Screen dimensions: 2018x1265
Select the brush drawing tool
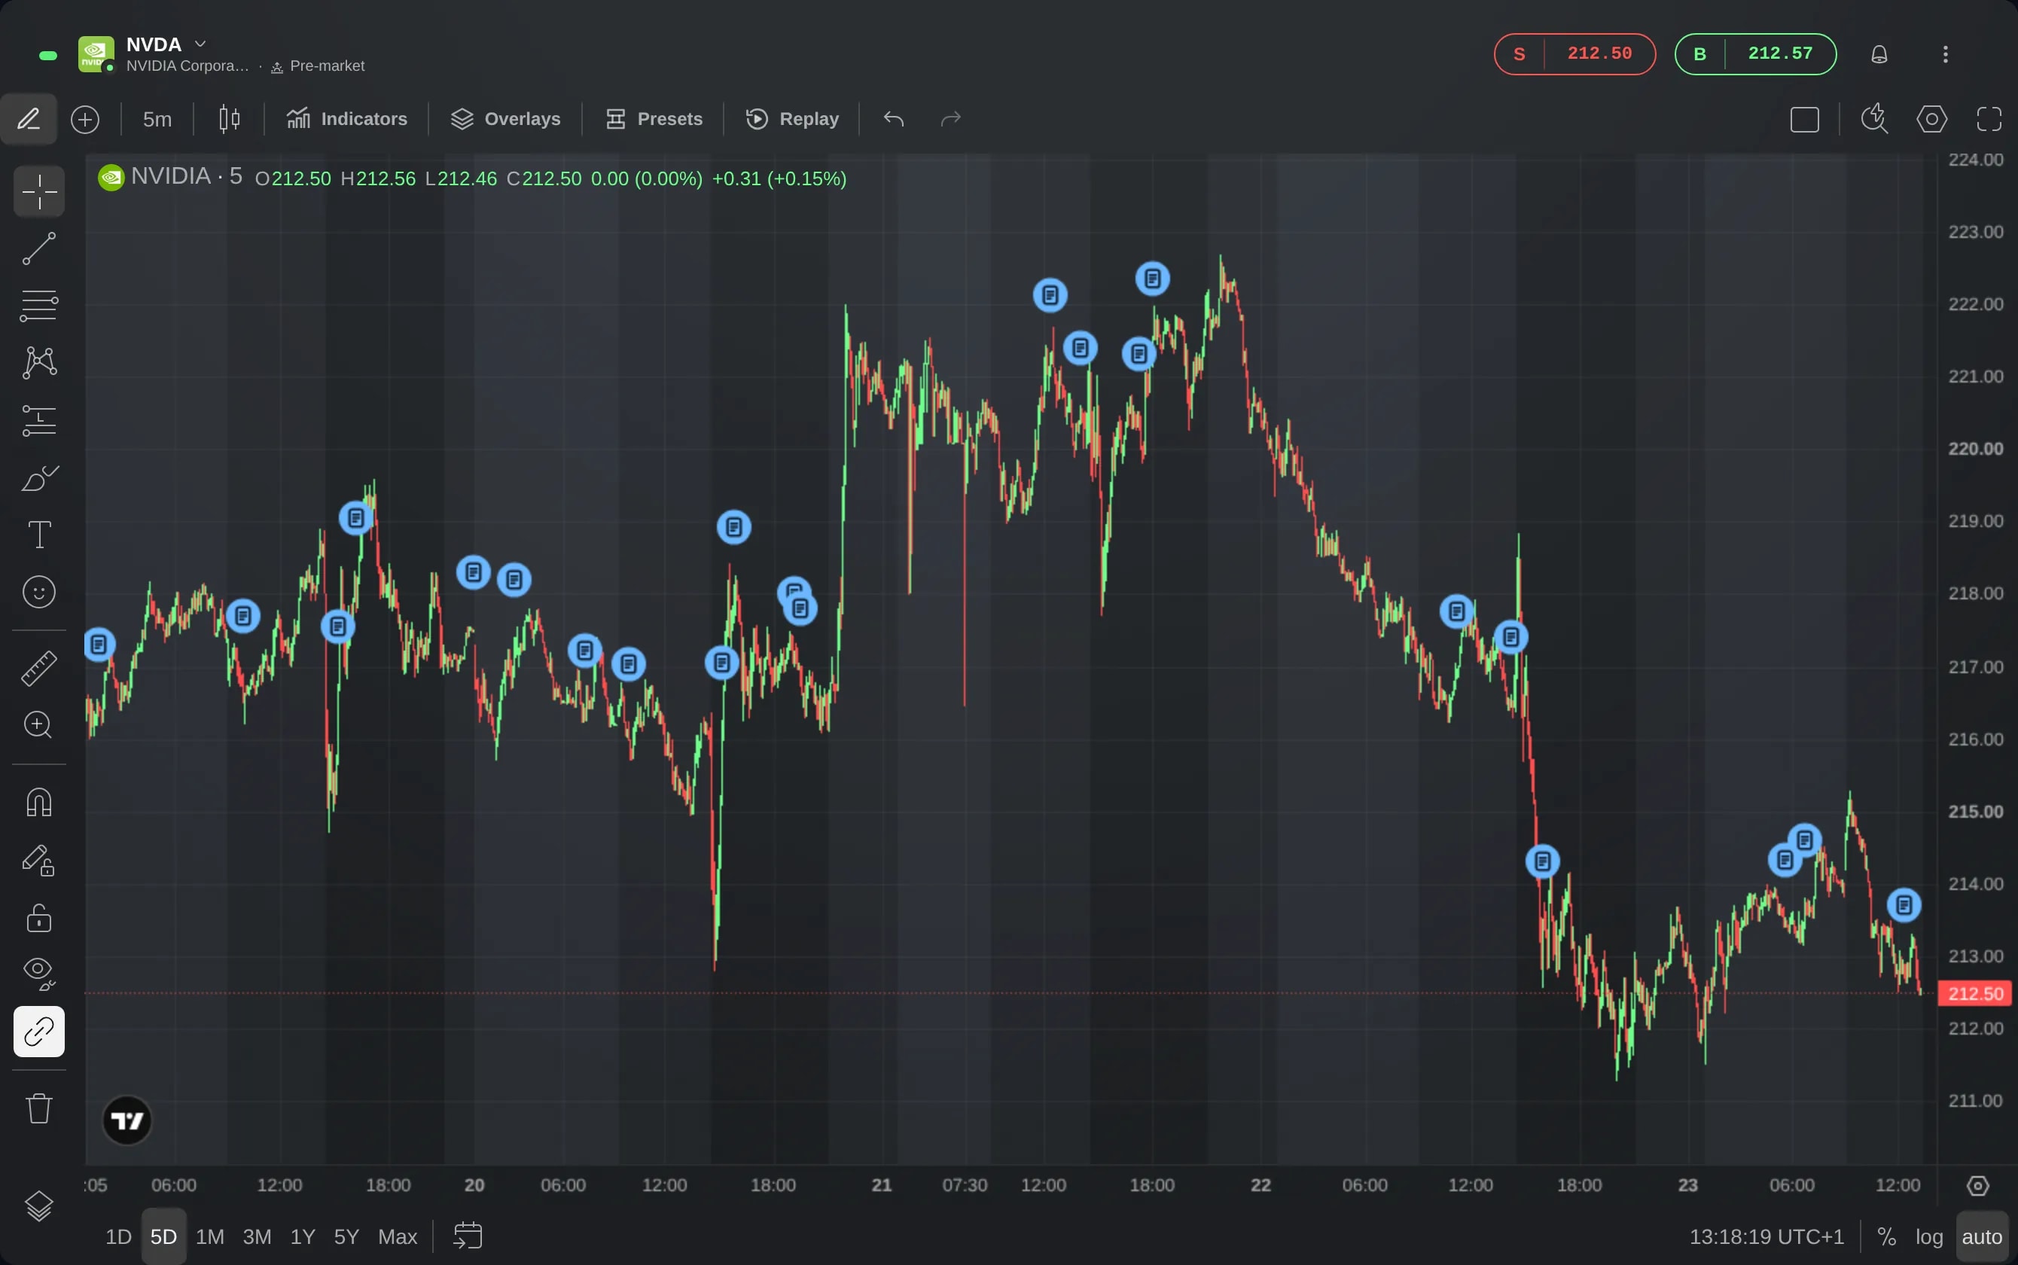point(38,477)
